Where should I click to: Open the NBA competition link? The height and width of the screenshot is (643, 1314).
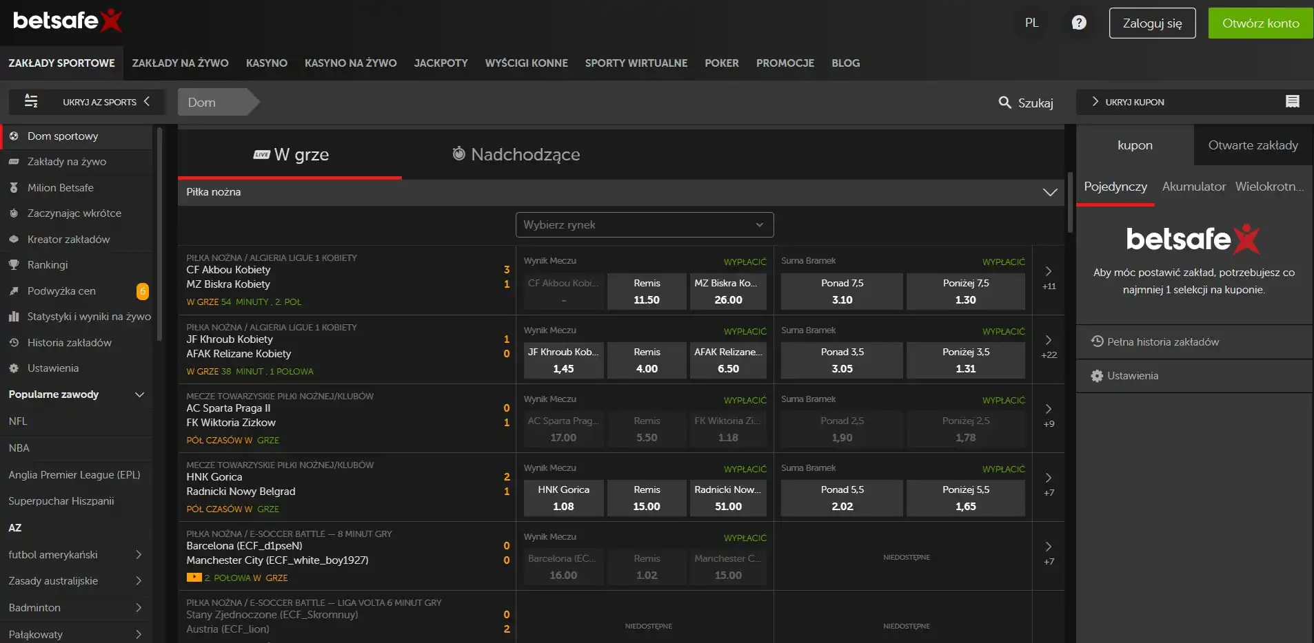click(x=19, y=448)
